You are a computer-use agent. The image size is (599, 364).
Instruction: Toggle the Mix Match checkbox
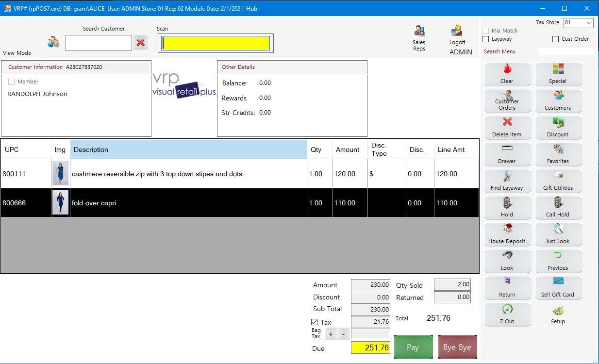coord(486,31)
